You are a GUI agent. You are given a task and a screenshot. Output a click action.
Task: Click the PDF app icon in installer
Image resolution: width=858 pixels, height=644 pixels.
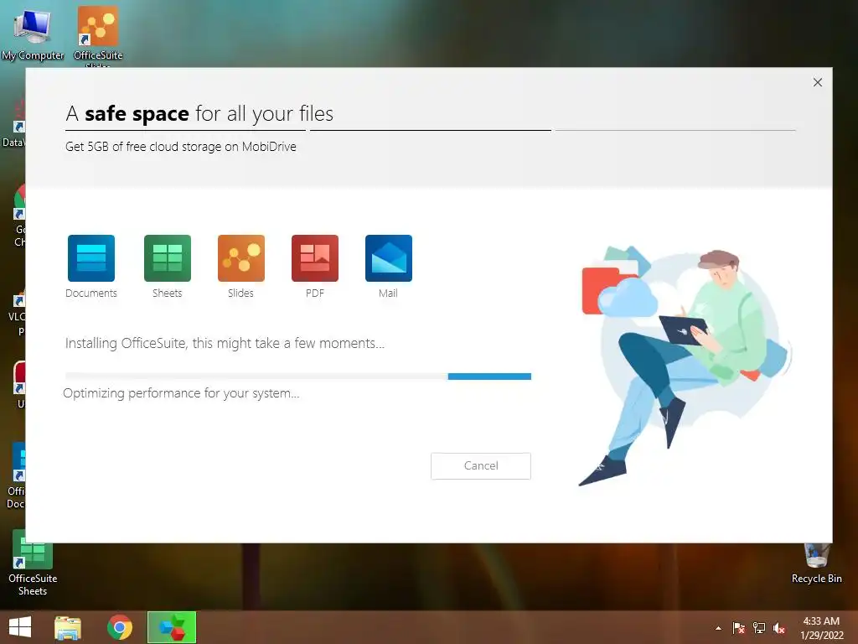tap(315, 258)
